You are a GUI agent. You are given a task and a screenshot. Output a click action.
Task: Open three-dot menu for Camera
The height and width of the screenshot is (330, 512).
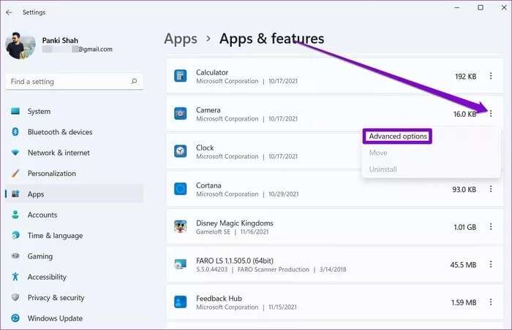click(491, 113)
